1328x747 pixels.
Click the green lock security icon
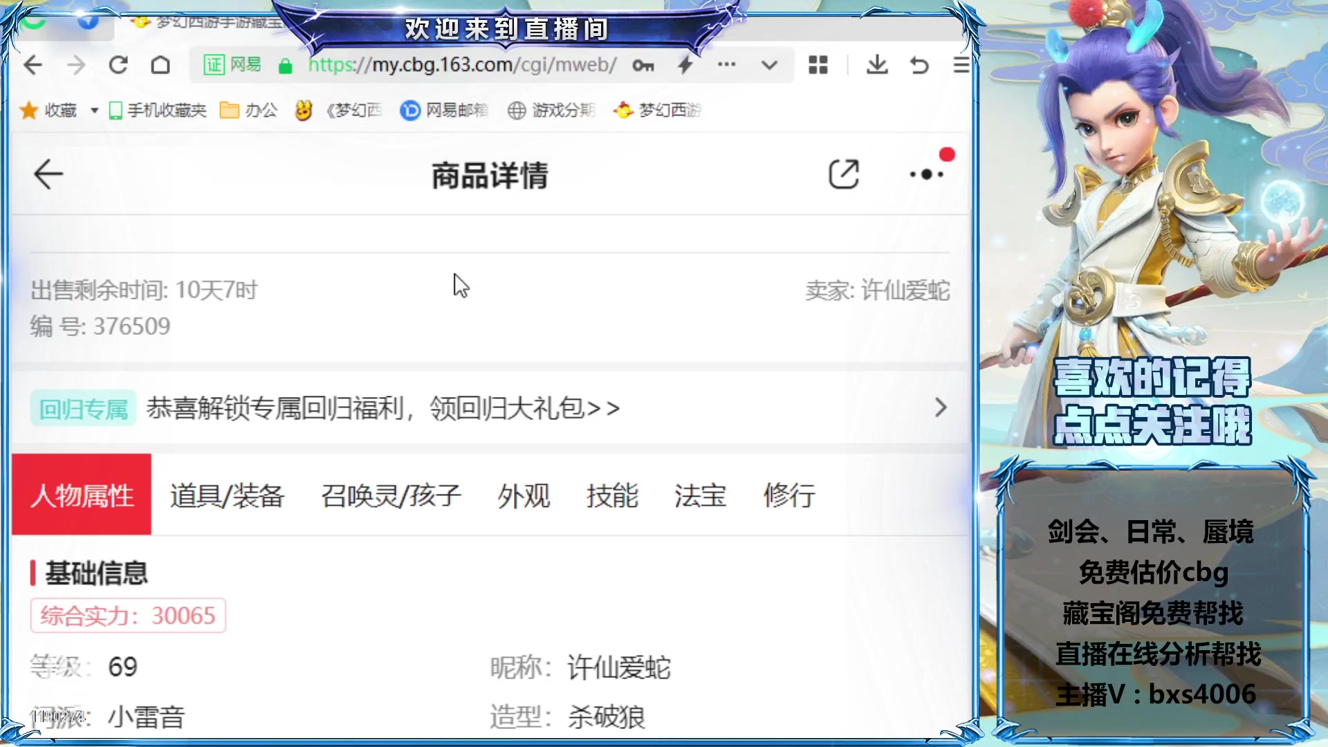pos(285,66)
